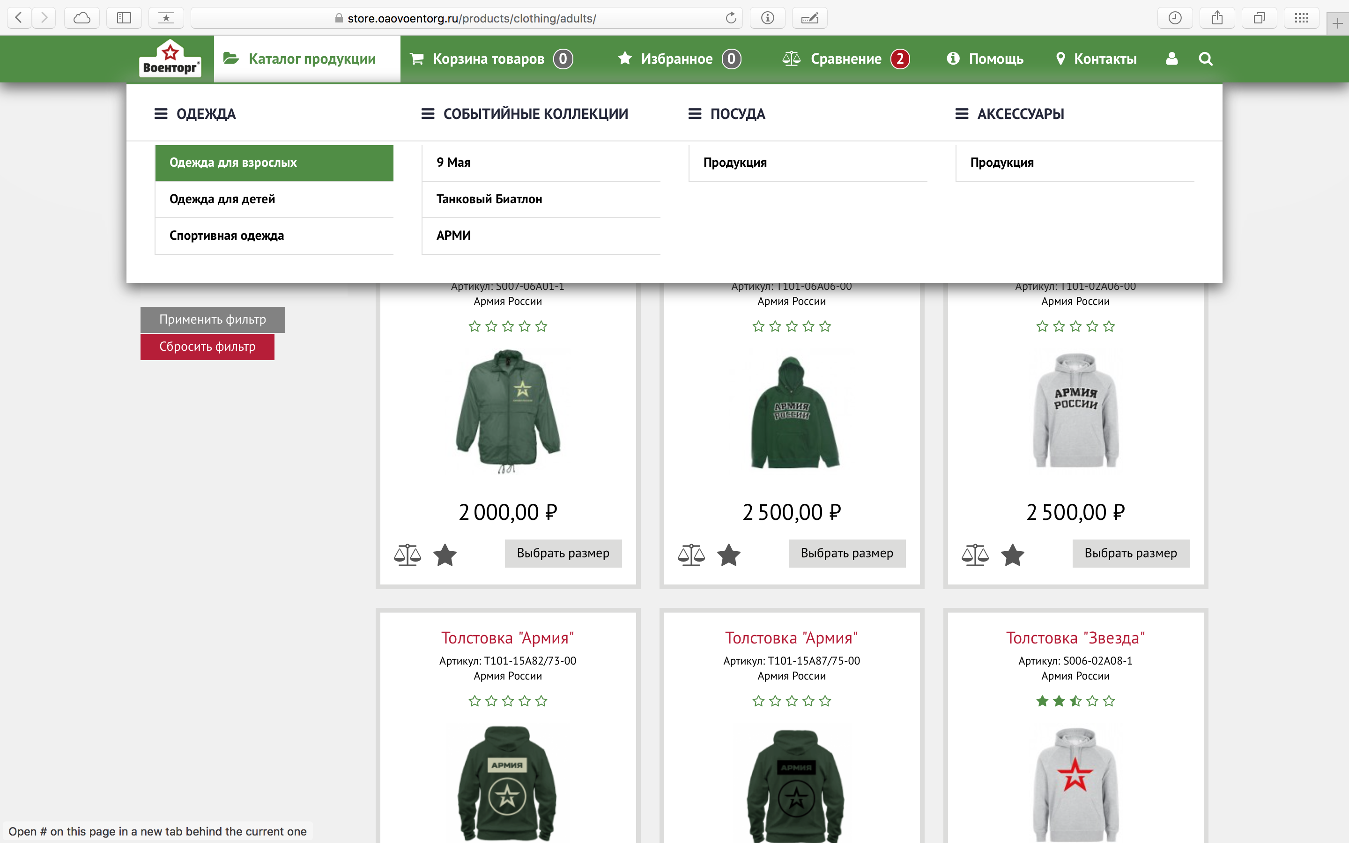This screenshot has width=1349, height=843.
Task: Click Применить фильтр button
Action: tap(212, 319)
